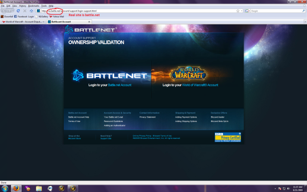Open the Yahoo Mail bookmark
This screenshot has height=192, width=307.
57,16
